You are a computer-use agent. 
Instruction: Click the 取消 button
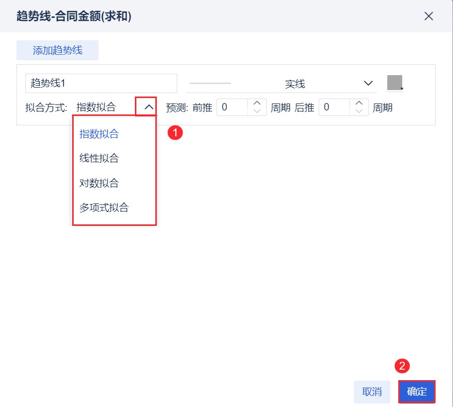click(372, 392)
